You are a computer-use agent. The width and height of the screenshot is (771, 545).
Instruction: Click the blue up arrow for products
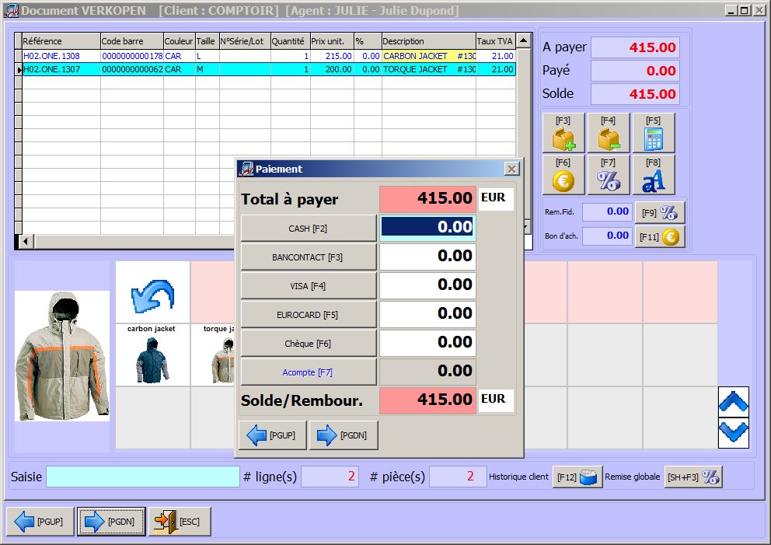[734, 401]
